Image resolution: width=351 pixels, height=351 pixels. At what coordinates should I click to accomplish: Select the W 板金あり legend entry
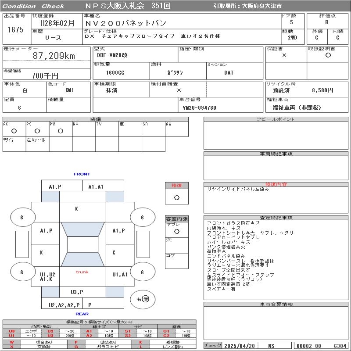[35, 342]
